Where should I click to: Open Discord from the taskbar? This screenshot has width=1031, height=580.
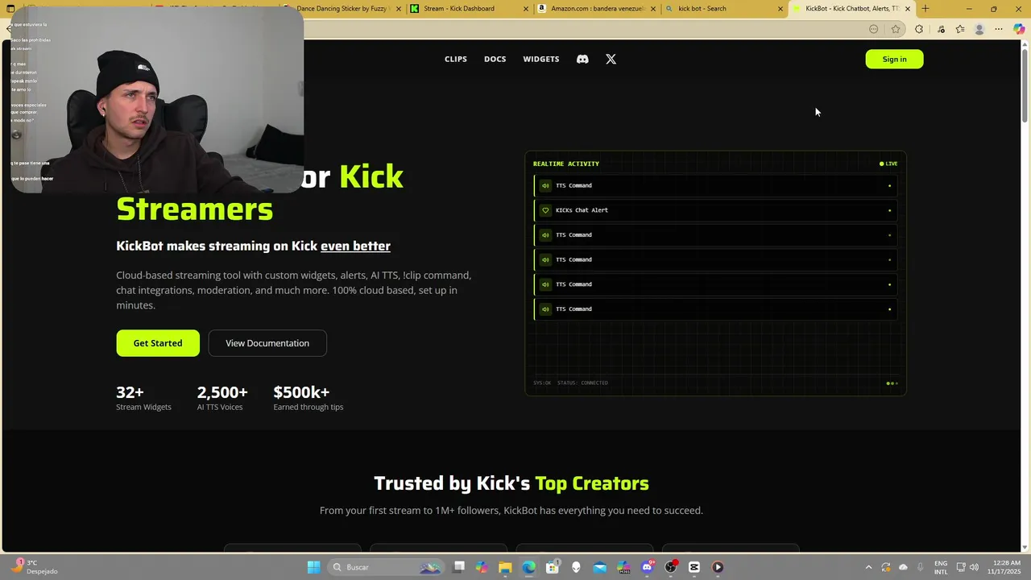coord(647,567)
